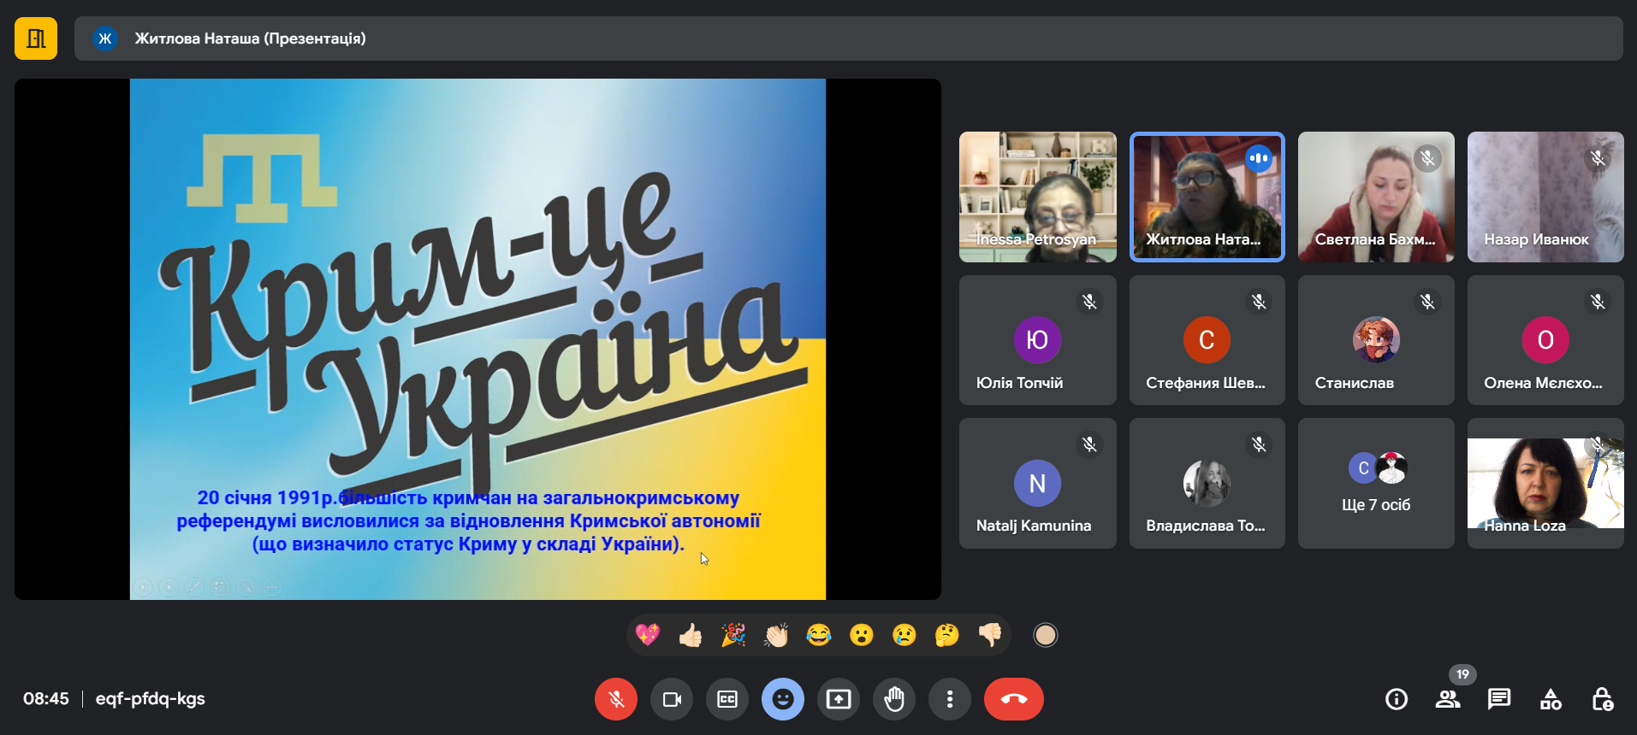The height and width of the screenshot is (735, 1637).
Task: Click the yellow building icon at top left
Action: (36, 38)
